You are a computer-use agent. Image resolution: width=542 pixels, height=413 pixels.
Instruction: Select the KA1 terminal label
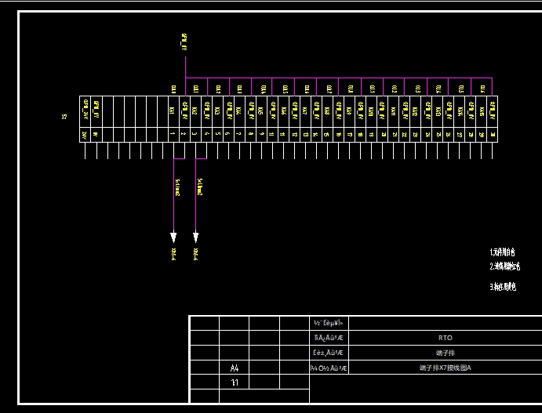point(172,111)
